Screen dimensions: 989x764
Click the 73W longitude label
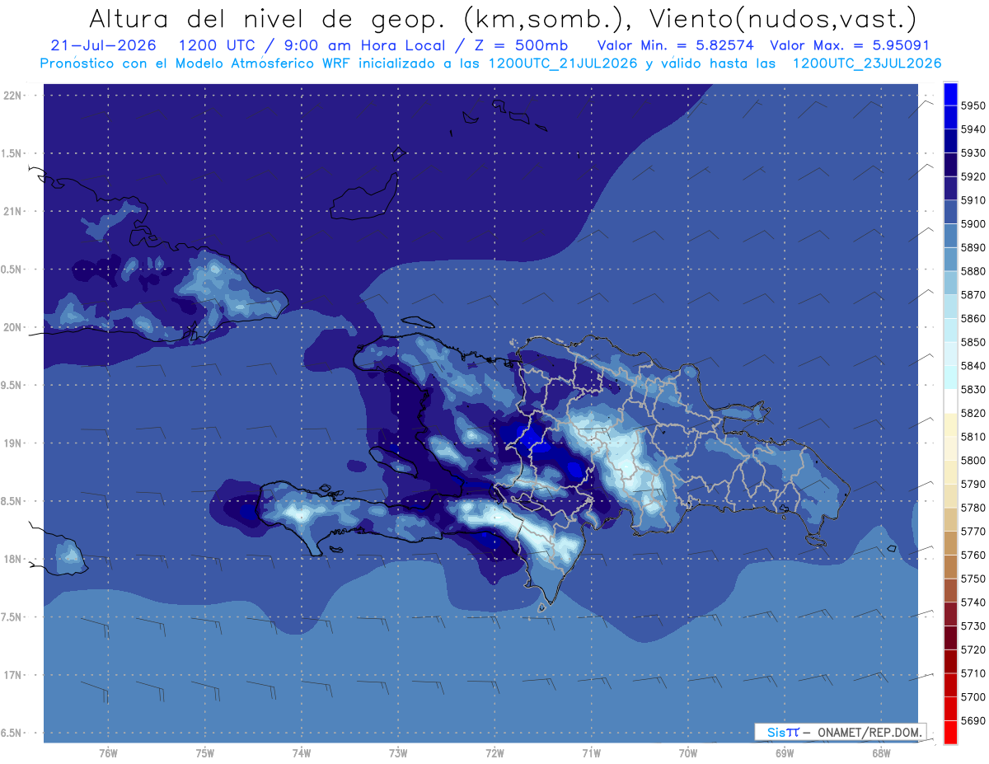pos(398,753)
